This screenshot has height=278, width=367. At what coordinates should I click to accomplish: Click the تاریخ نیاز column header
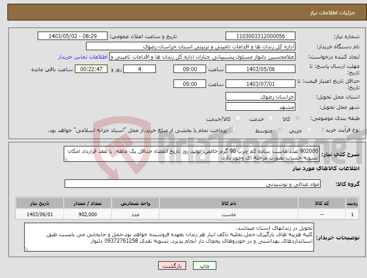(x=40, y=203)
